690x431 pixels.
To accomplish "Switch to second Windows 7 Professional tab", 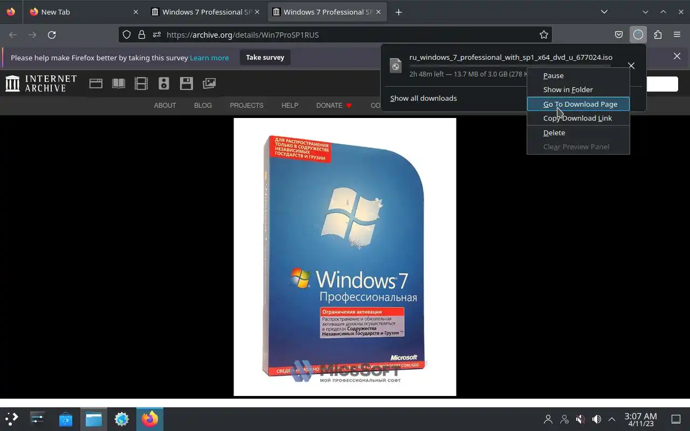I will click(328, 12).
